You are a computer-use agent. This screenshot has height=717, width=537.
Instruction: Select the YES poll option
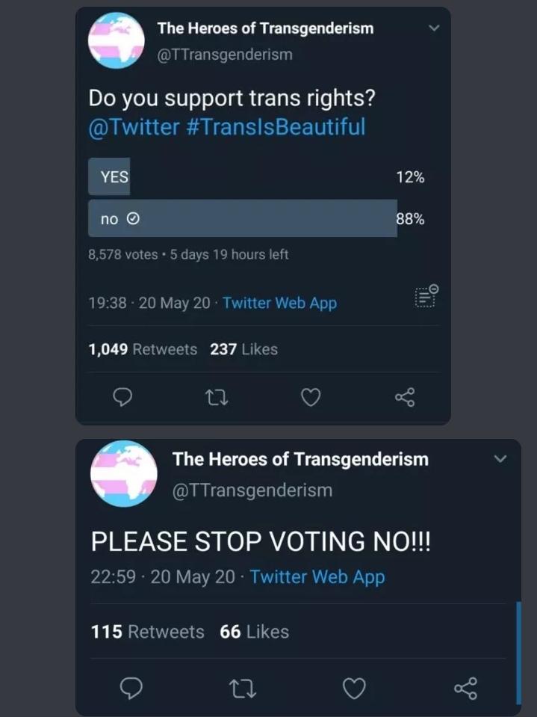click(114, 177)
